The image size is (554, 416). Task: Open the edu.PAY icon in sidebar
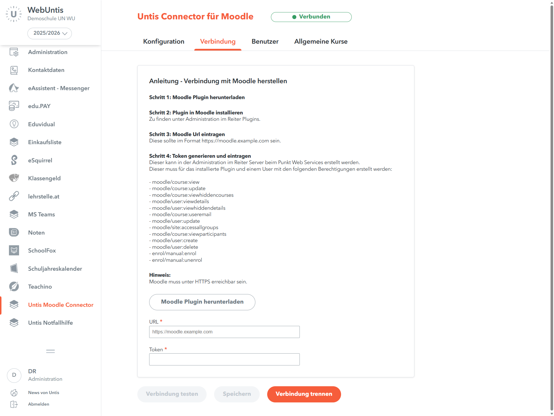pyautogui.click(x=14, y=106)
